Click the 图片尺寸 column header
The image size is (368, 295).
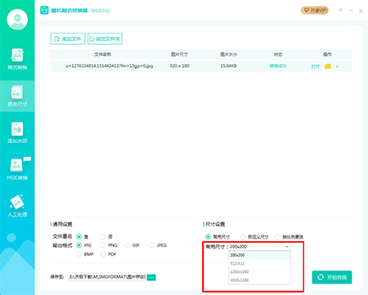[x=179, y=55]
